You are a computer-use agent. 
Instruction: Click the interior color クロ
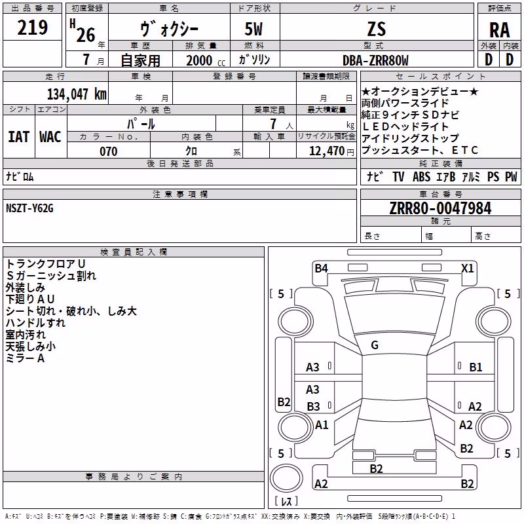(x=191, y=151)
